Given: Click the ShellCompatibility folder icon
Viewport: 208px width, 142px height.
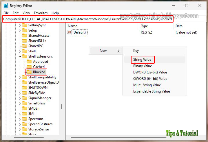Looking at the screenshot, I should click(x=25, y=77).
